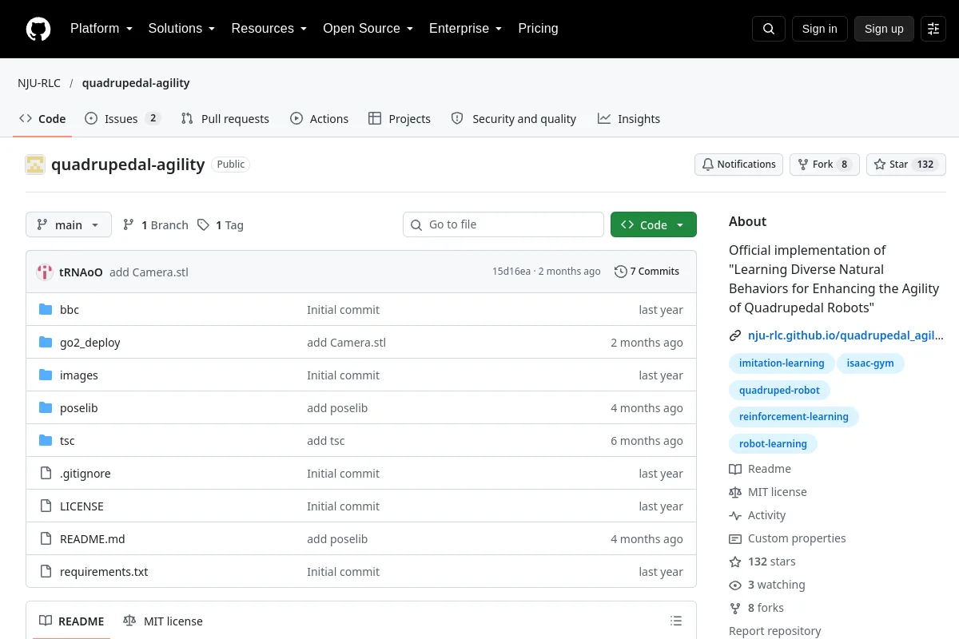Fork the repository with the Fork button
The width and height of the screenshot is (959, 639).
(x=825, y=165)
